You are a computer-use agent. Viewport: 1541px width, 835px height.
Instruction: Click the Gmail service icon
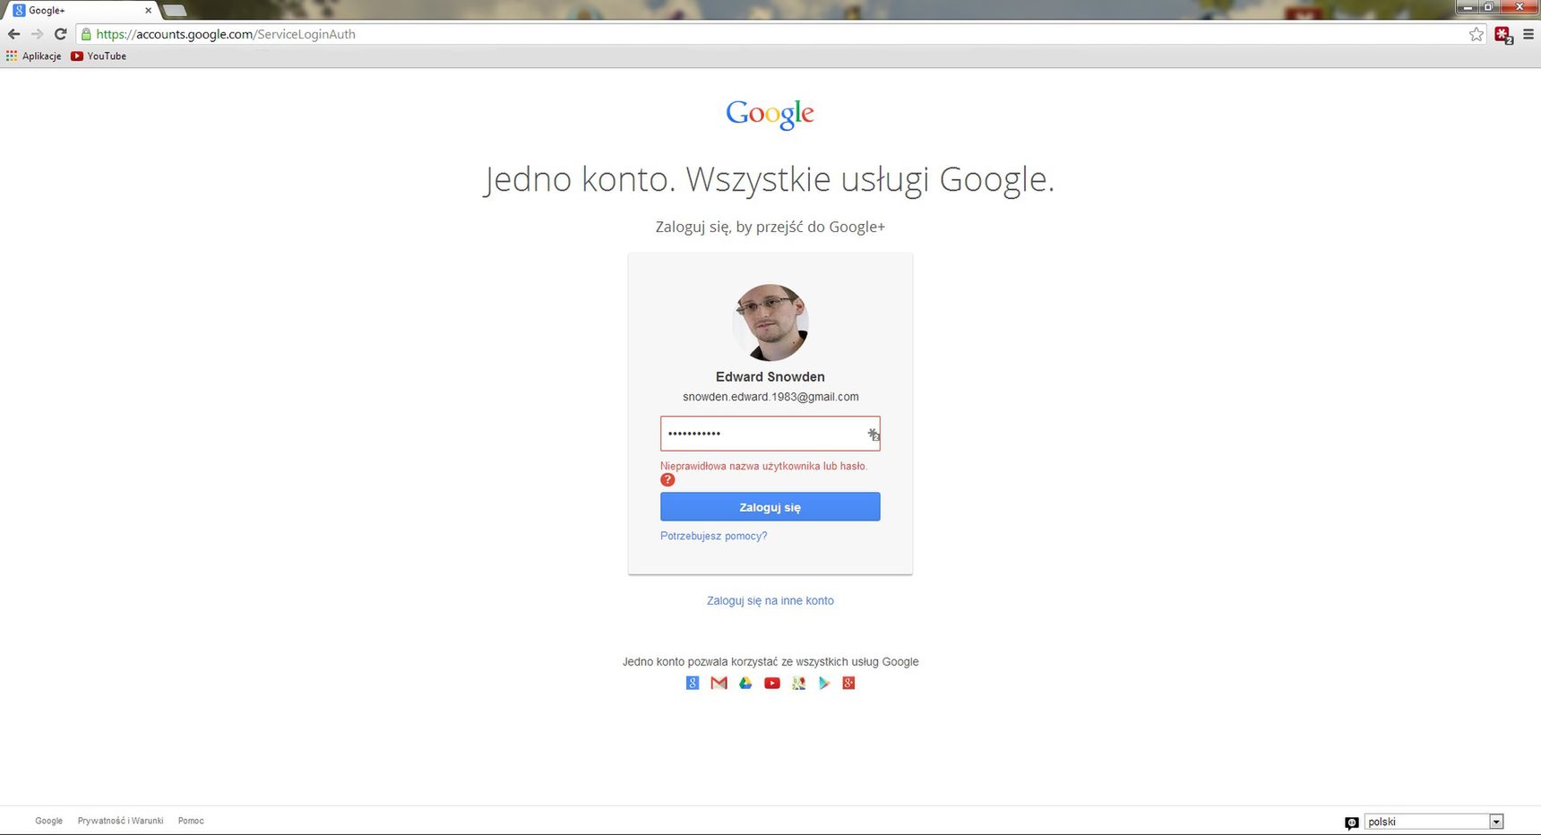pyautogui.click(x=719, y=683)
